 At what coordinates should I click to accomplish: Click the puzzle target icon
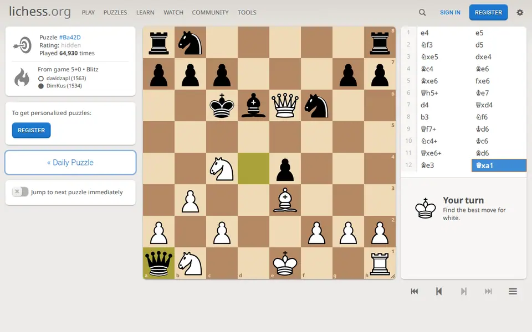pyautogui.click(x=22, y=45)
